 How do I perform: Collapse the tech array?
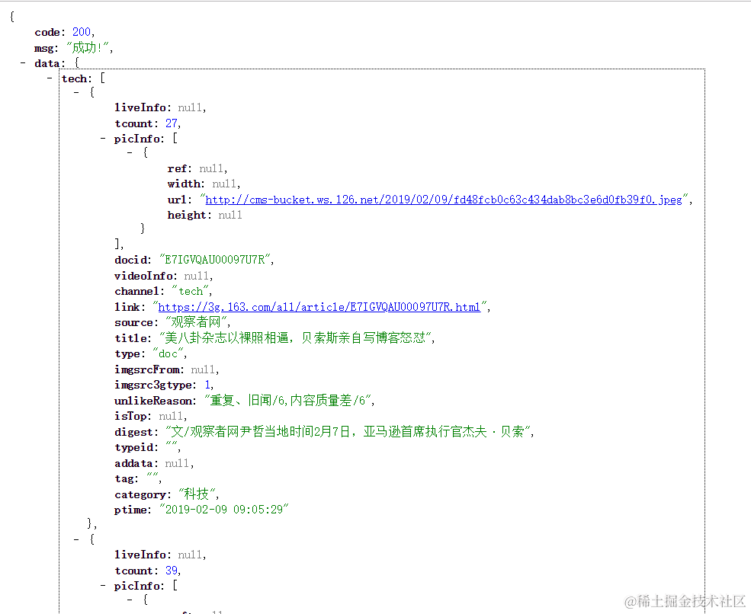(x=50, y=78)
